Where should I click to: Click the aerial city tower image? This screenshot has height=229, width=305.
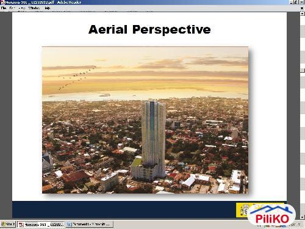[x=145, y=120]
